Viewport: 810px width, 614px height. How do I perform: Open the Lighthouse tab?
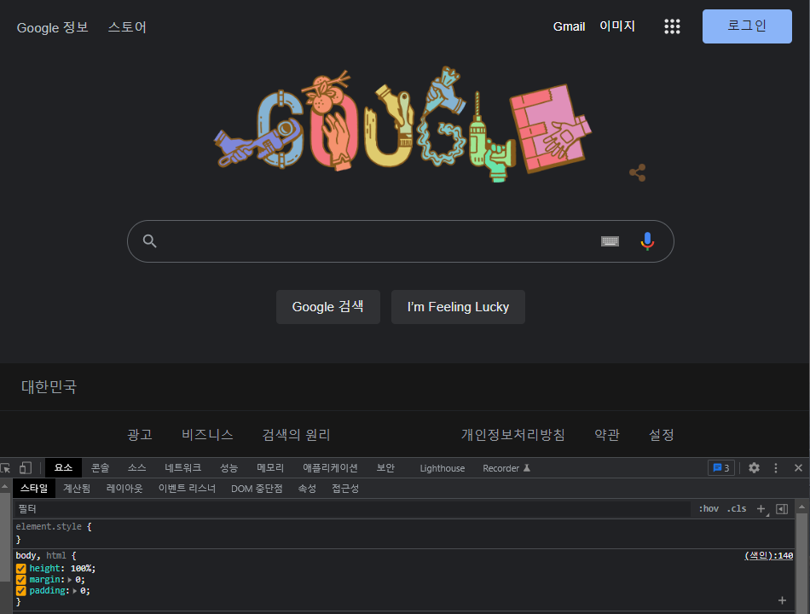click(443, 468)
